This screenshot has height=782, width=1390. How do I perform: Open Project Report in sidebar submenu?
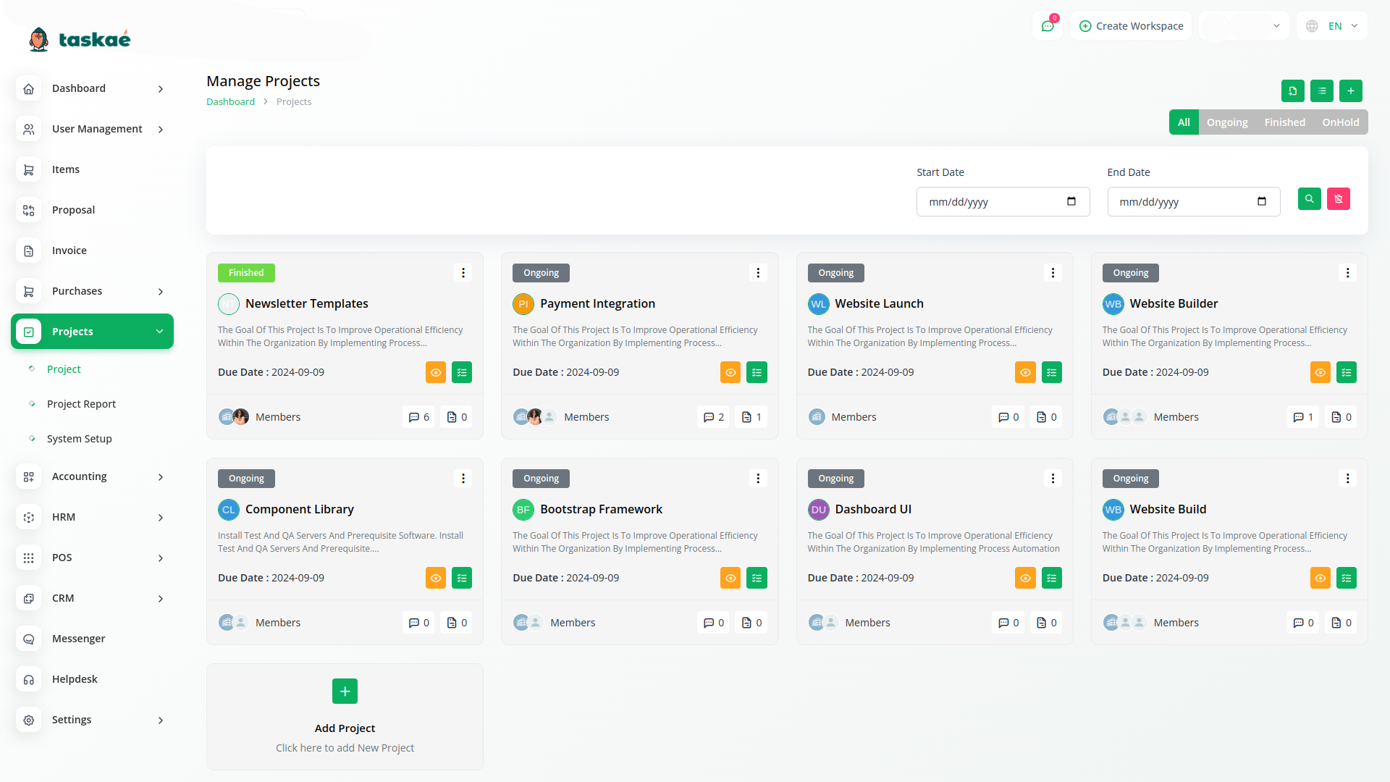[81, 404]
